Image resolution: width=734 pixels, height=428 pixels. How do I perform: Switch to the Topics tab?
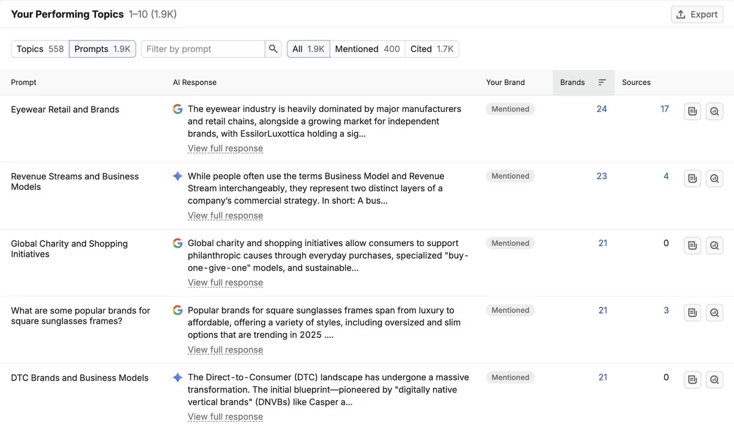[40, 49]
